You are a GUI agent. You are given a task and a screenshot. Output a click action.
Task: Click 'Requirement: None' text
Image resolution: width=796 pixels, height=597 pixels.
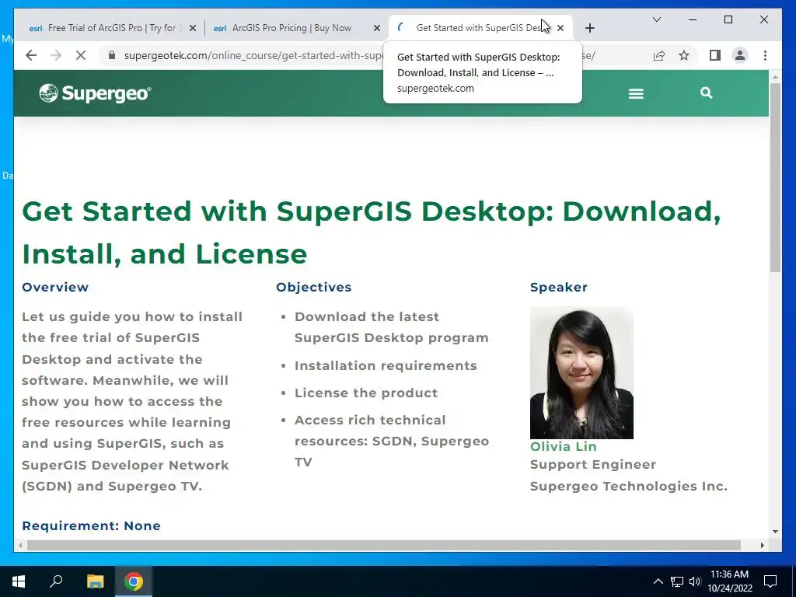pyautogui.click(x=91, y=526)
